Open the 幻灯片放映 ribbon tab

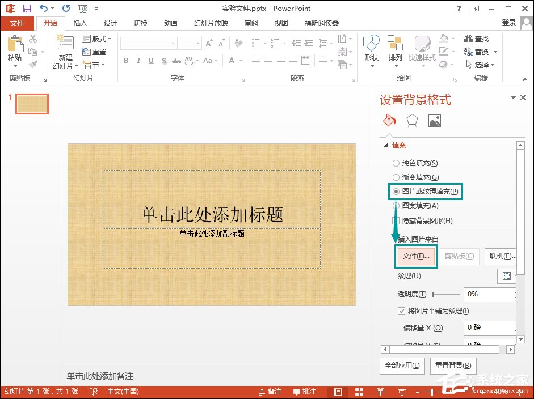[211, 23]
